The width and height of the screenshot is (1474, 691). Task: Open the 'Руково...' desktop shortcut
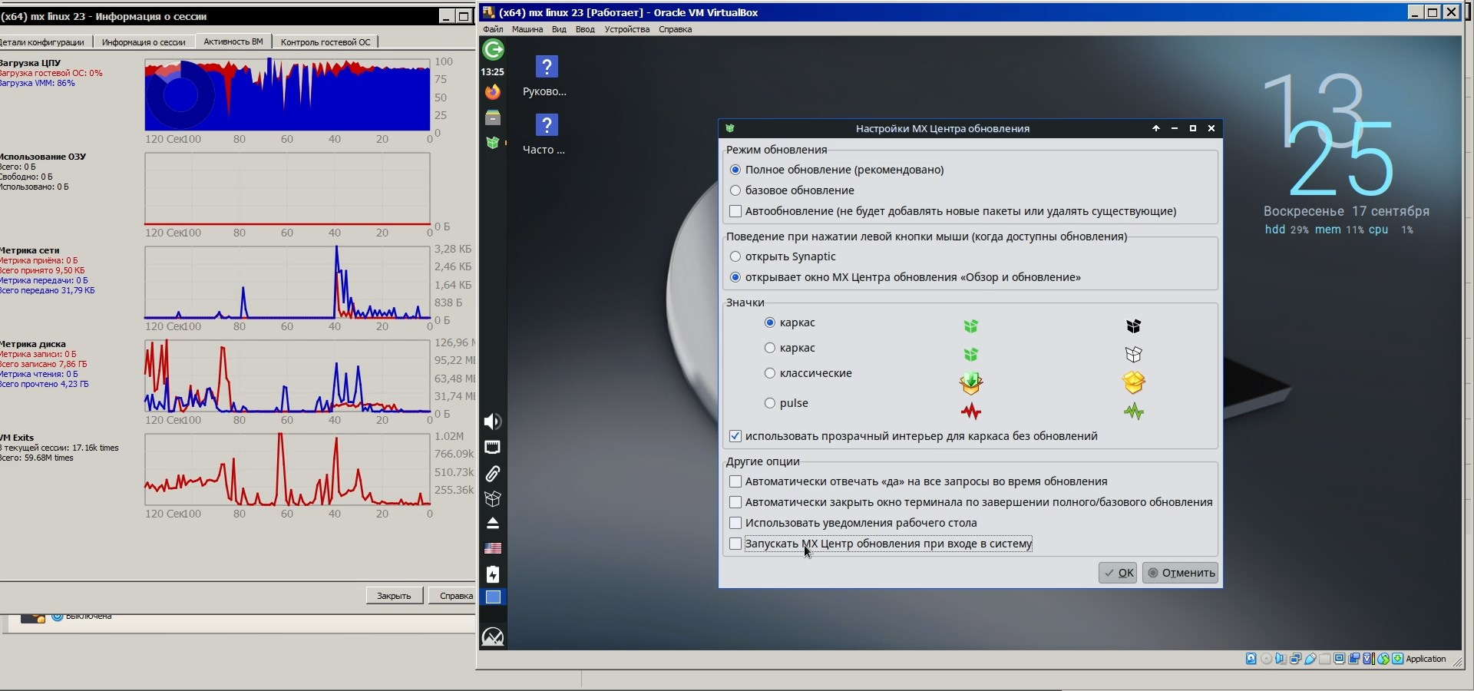[546, 68]
